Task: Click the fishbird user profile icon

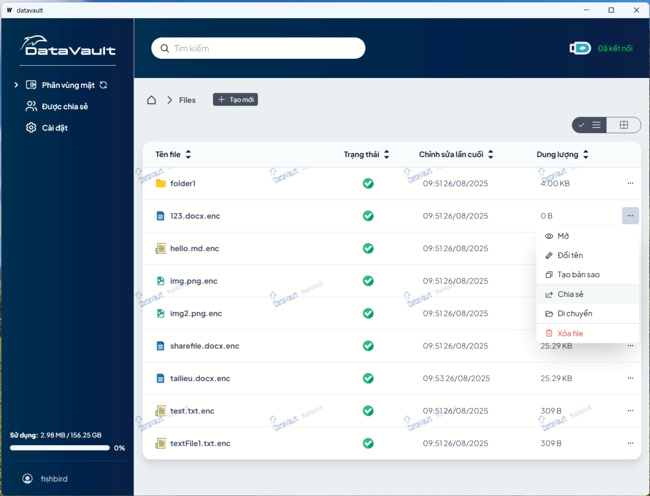Action: [x=28, y=479]
